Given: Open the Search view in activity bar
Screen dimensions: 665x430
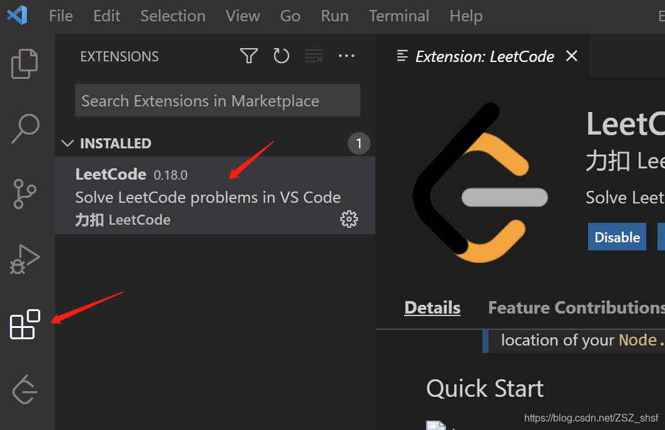Looking at the screenshot, I should (26, 128).
